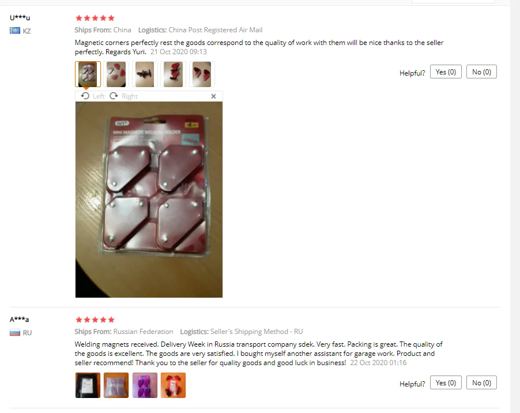Open third thumbnail in U***u's review
The width and height of the screenshot is (520, 413).
tap(145, 74)
